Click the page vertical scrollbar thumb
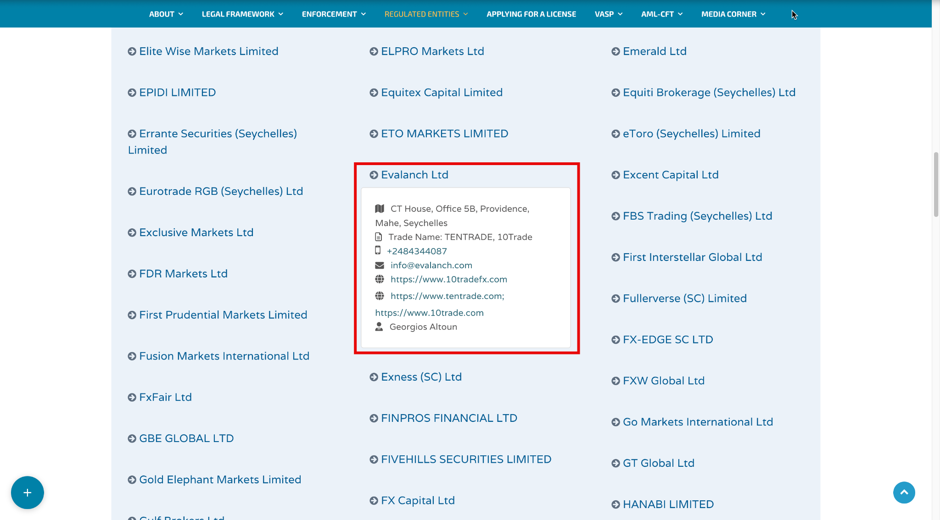Viewport: 940px width, 520px height. click(x=936, y=184)
